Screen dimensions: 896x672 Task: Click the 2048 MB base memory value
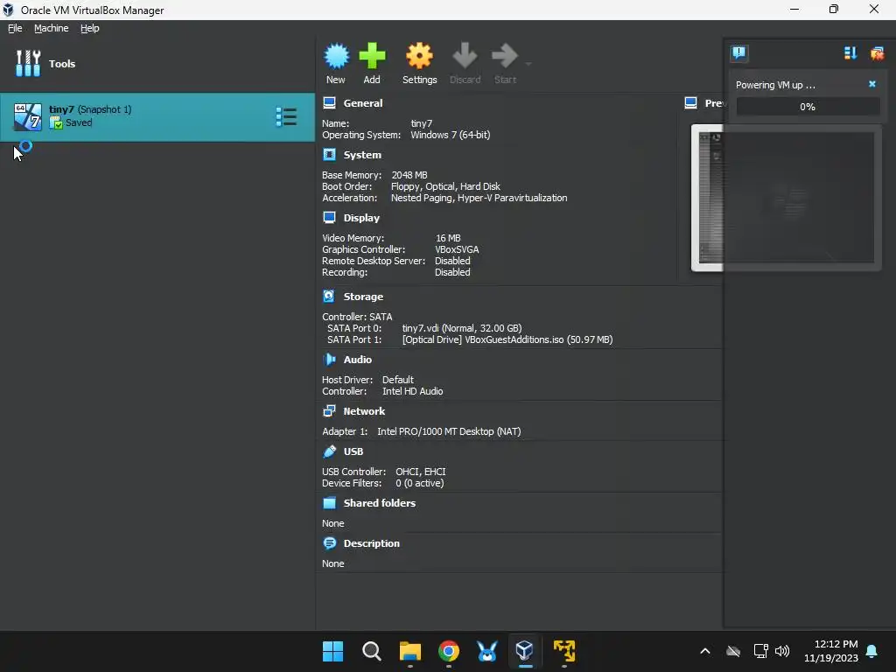(x=409, y=175)
